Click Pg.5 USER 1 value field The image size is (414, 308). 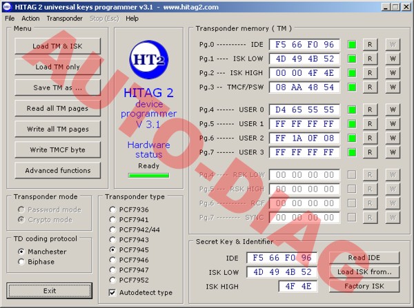304,124
